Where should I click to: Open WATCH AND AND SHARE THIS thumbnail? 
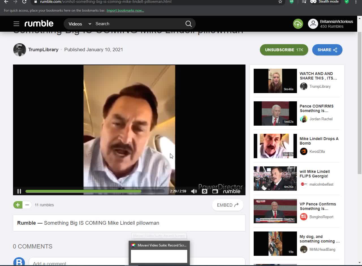click(275, 81)
